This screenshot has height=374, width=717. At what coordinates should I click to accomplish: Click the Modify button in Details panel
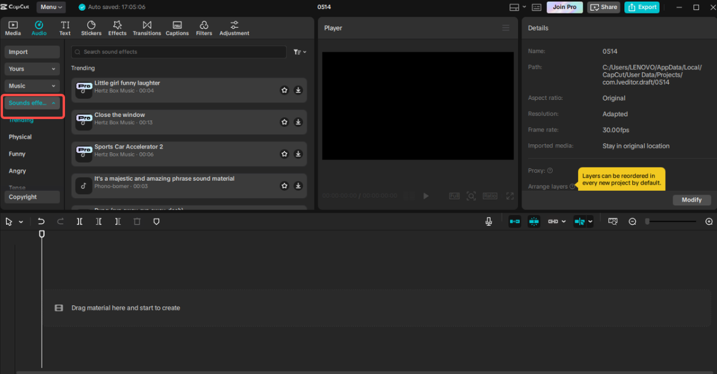click(x=691, y=200)
